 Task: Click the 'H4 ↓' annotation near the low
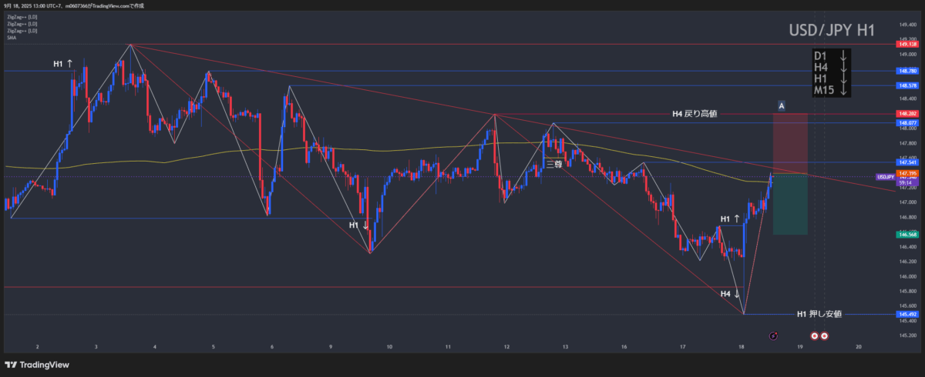730,293
